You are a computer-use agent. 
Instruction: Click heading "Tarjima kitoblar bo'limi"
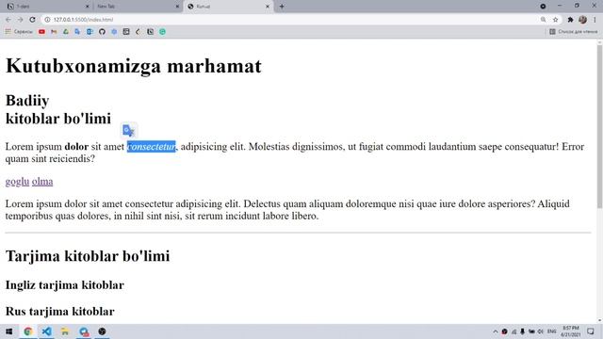point(88,256)
